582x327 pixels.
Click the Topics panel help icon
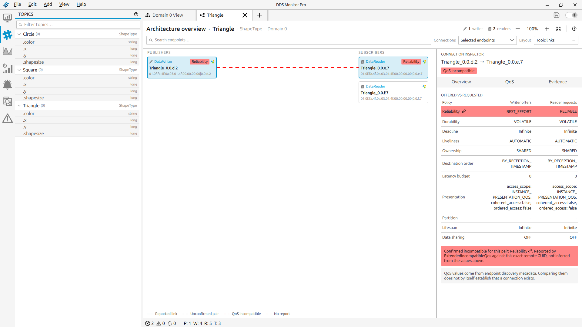point(136,14)
